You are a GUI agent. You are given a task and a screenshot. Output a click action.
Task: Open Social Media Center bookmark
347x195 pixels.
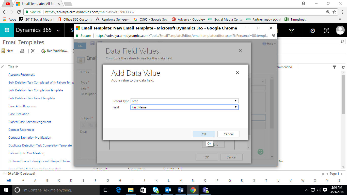tap(226, 19)
